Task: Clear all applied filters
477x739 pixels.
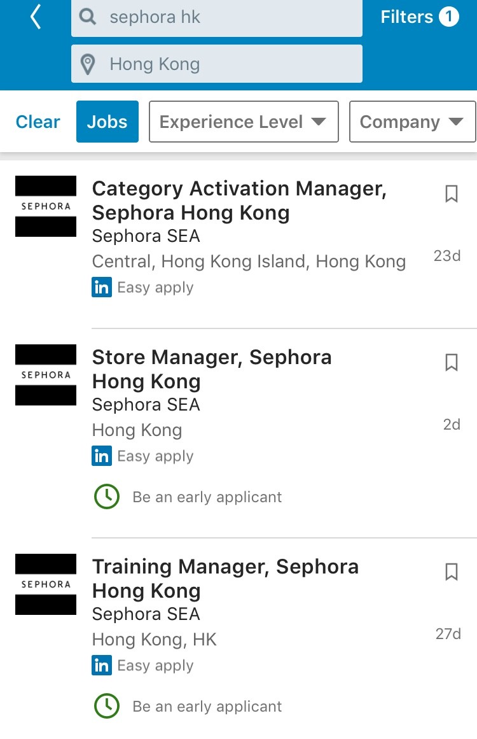Action: tap(38, 122)
